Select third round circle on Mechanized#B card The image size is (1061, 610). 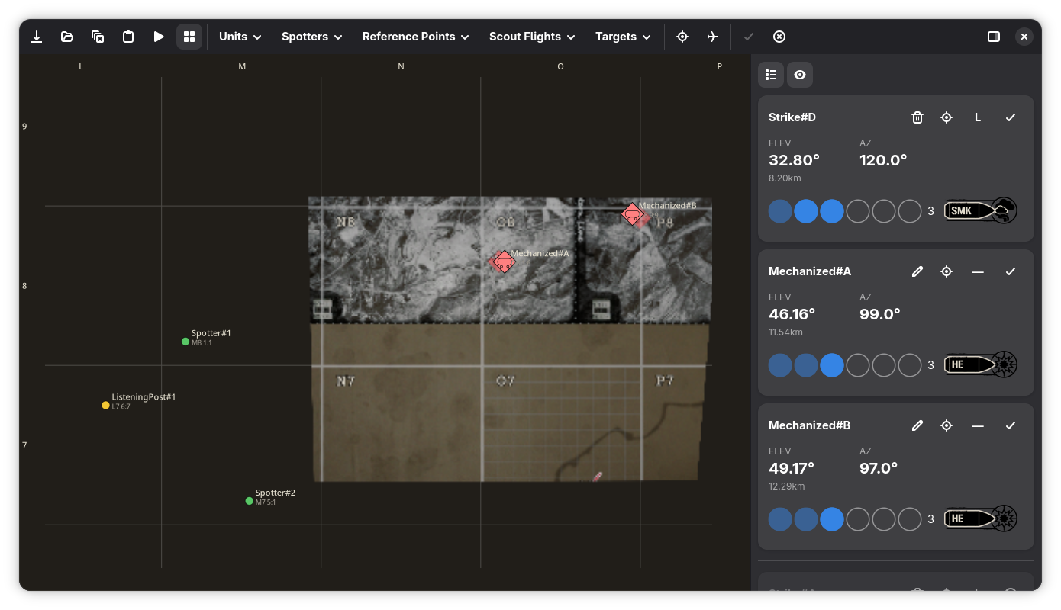832,519
